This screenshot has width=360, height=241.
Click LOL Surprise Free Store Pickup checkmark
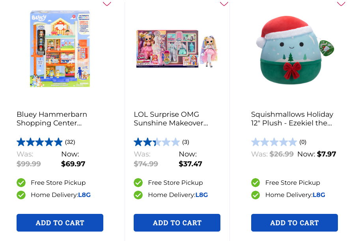click(x=138, y=183)
